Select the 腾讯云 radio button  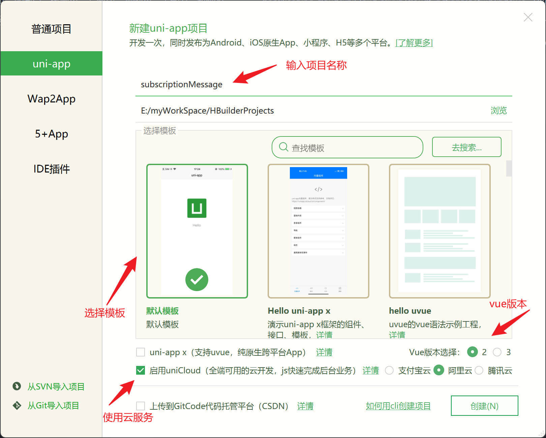[479, 370]
